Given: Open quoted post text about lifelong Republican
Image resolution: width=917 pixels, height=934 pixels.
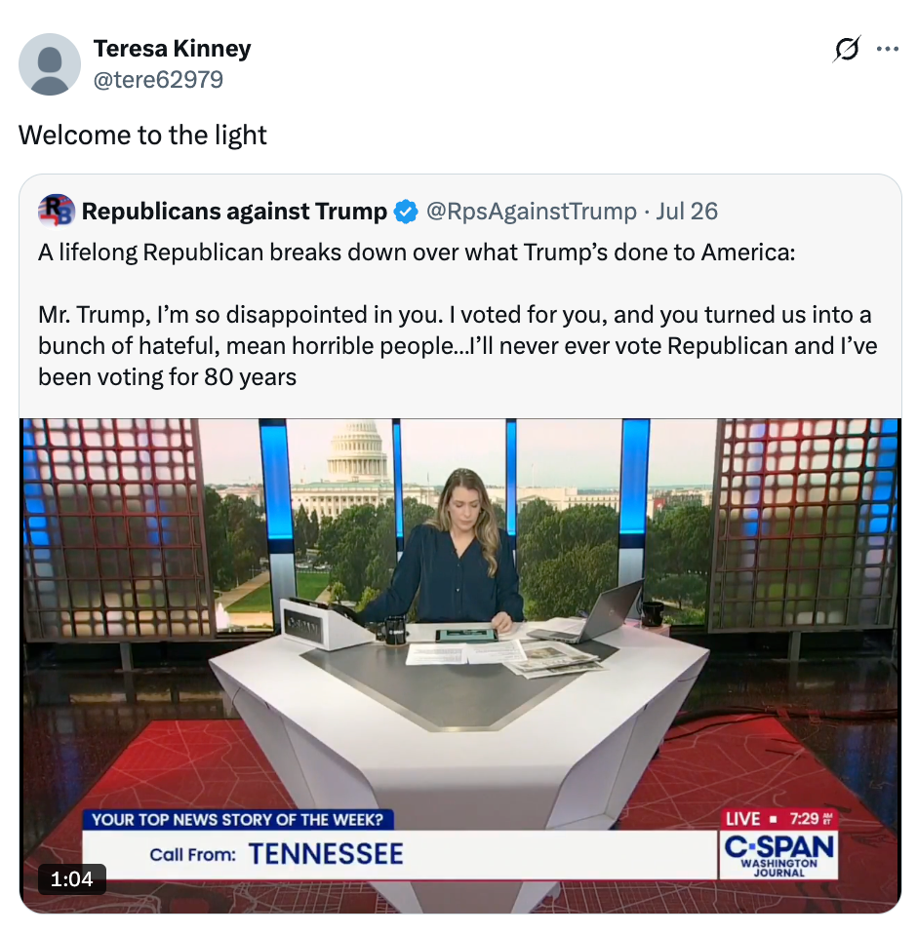Looking at the screenshot, I should click(458, 315).
